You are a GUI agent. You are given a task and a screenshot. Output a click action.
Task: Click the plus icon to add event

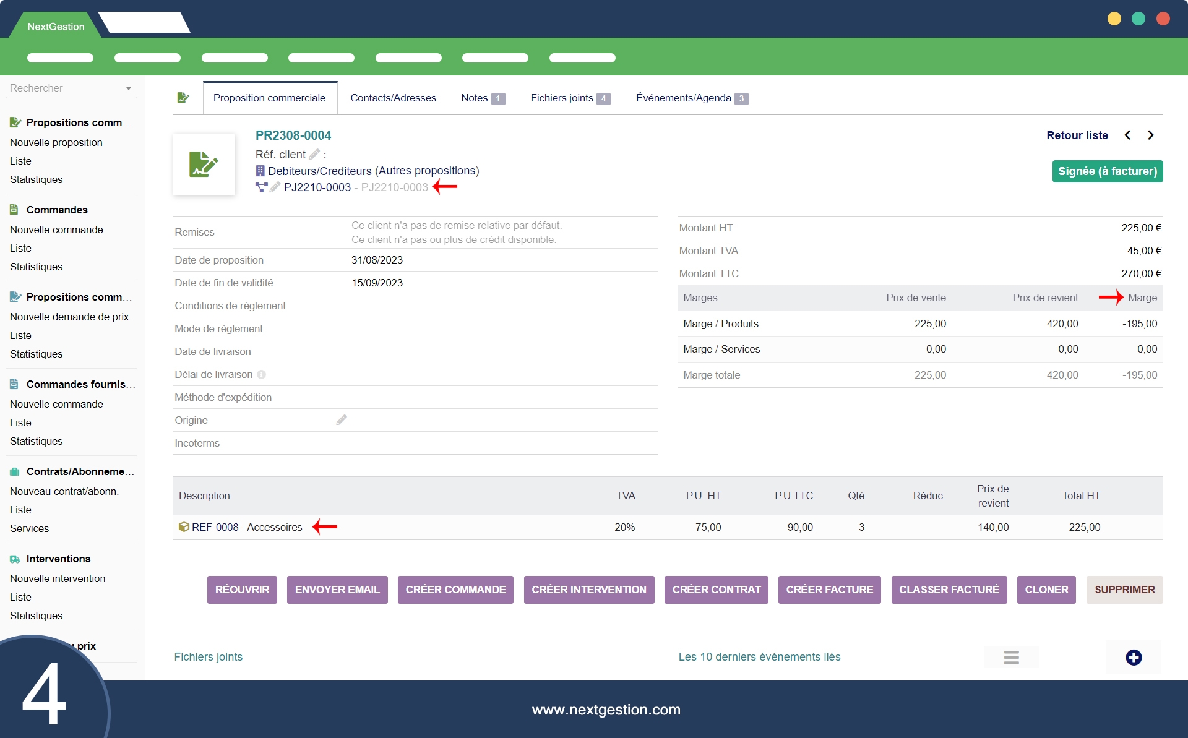(1133, 657)
